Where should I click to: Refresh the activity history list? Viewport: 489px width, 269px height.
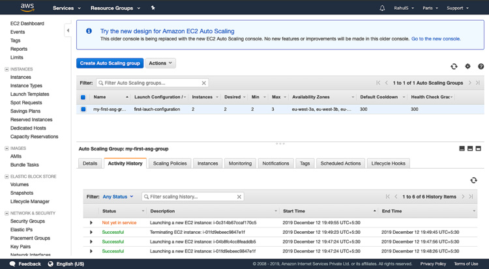tap(473, 180)
